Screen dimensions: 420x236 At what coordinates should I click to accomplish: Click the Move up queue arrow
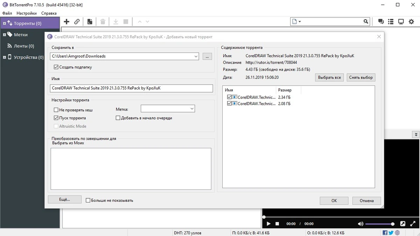[x=140, y=22]
